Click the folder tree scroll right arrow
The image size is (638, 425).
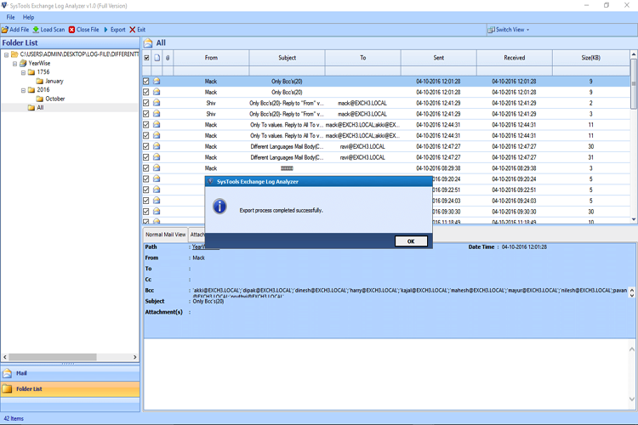134,357
